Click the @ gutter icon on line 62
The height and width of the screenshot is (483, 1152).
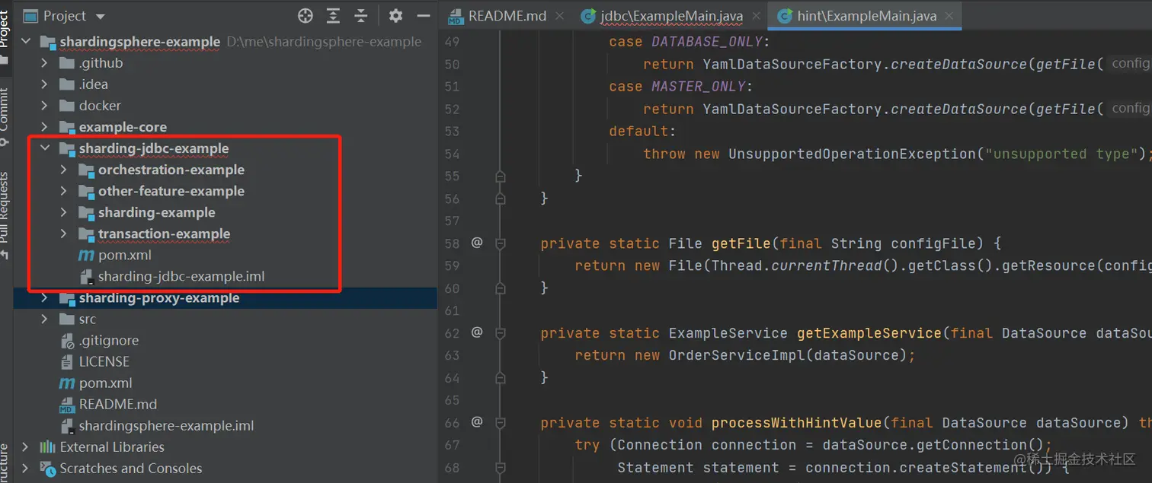[x=477, y=332]
